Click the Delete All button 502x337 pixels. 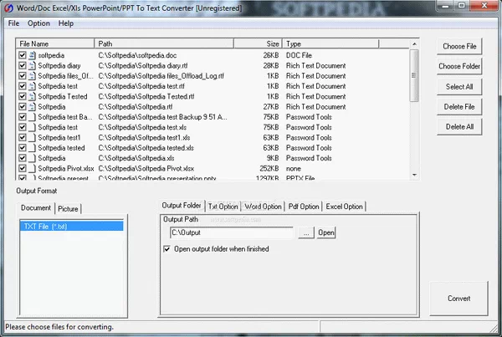pos(459,127)
